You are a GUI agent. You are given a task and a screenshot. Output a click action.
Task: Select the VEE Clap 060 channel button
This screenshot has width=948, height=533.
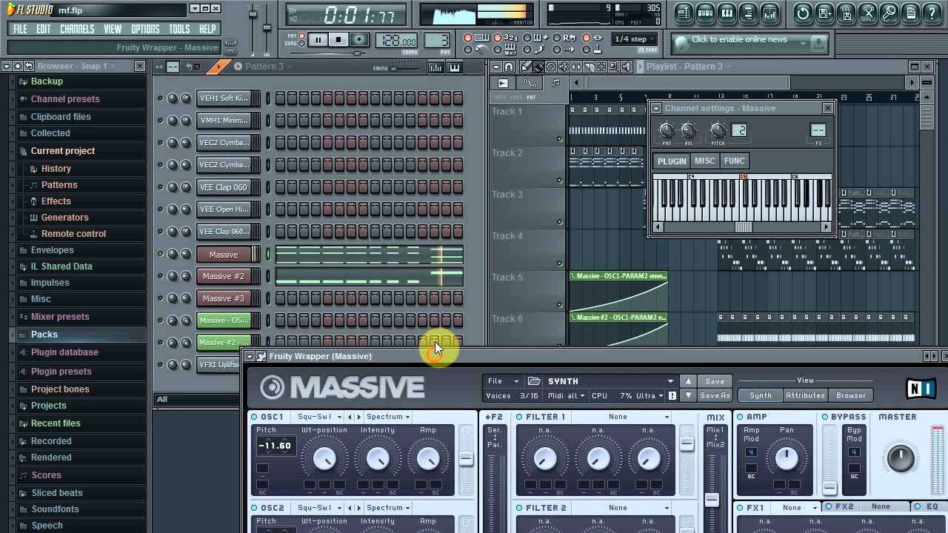(x=224, y=187)
